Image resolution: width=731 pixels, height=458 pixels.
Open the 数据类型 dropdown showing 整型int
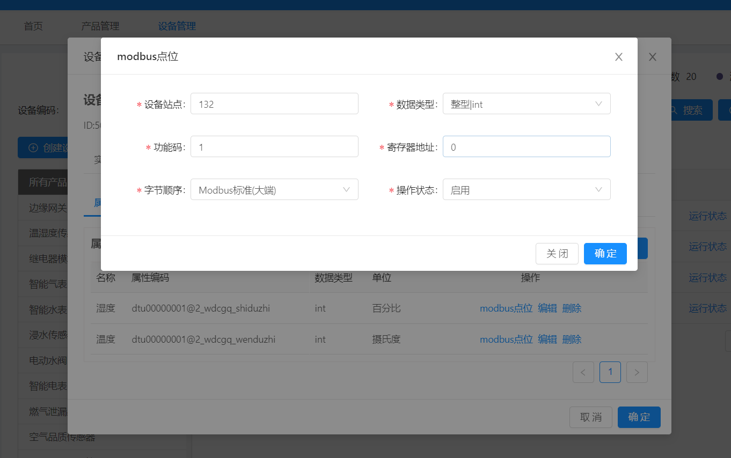[x=527, y=104]
